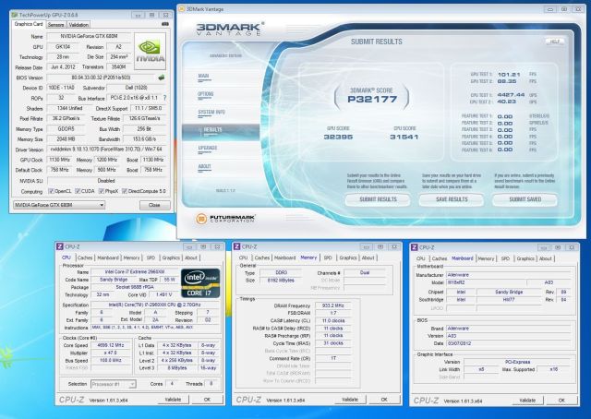The height and width of the screenshot is (419, 591).
Task: Toggle the CUDA checkbox in GPU-Z
Action: click(x=78, y=191)
